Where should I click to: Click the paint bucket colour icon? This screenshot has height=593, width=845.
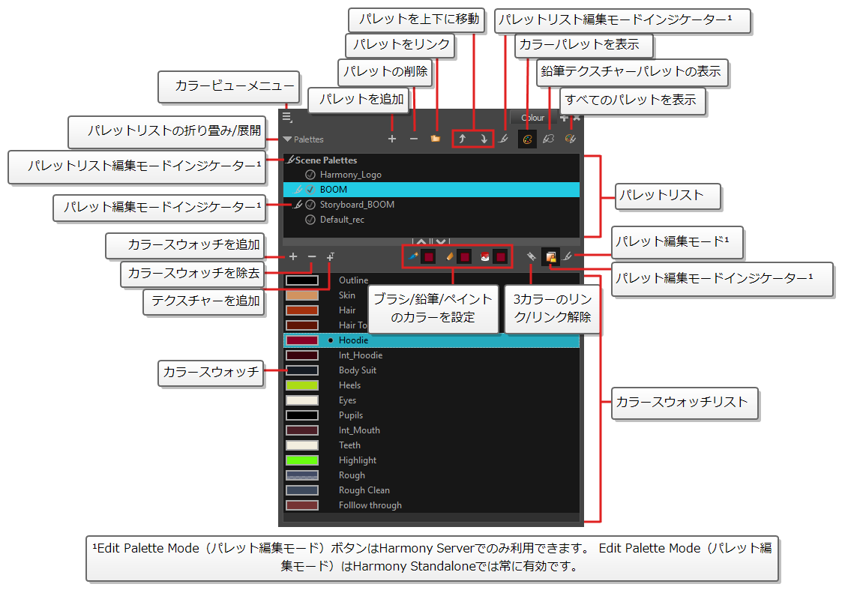click(x=485, y=257)
